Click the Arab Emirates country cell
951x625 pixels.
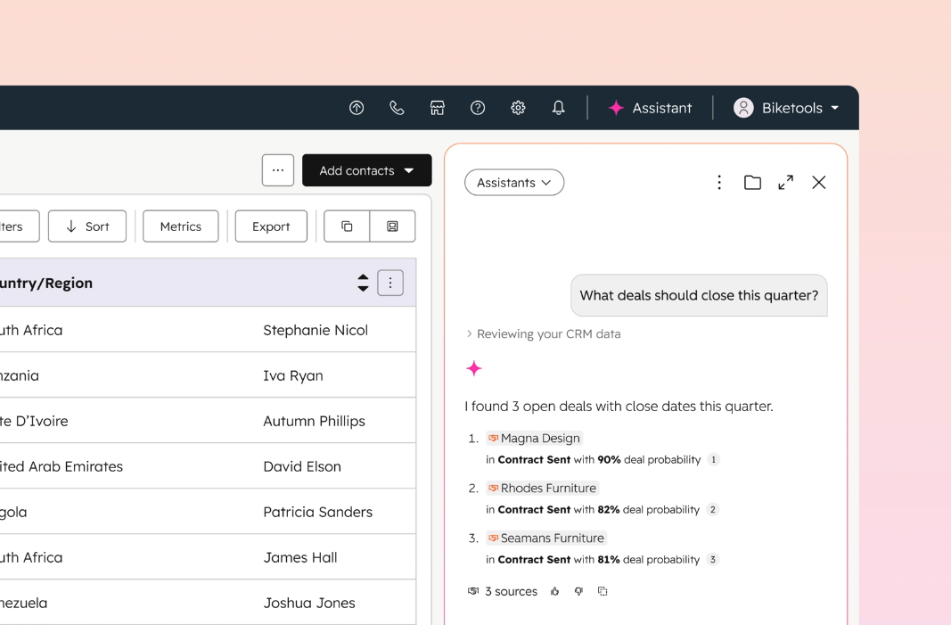[61, 466]
